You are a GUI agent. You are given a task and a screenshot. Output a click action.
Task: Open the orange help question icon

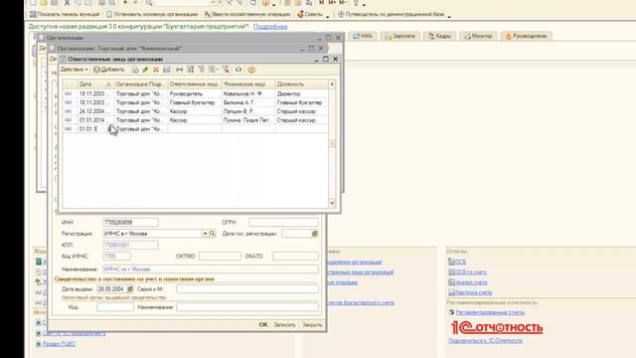tap(251, 70)
